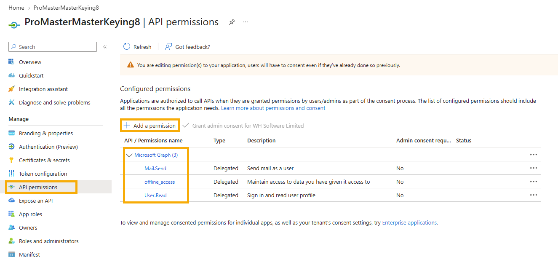The width and height of the screenshot is (558, 265).
Task: Open ellipsis menu for User.Read row
Action: [x=534, y=195]
